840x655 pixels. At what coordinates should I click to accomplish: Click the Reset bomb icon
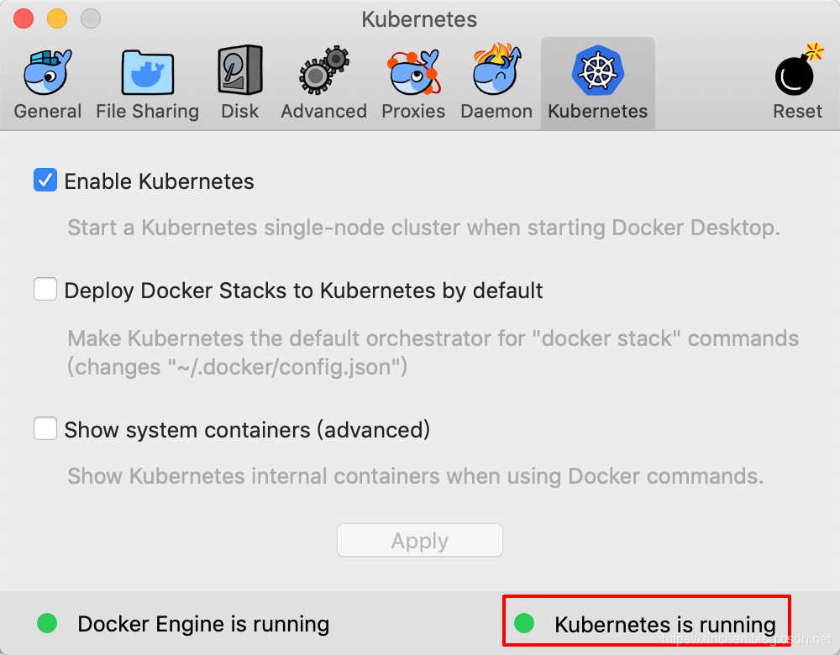pyautogui.click(x=797, y=72)
